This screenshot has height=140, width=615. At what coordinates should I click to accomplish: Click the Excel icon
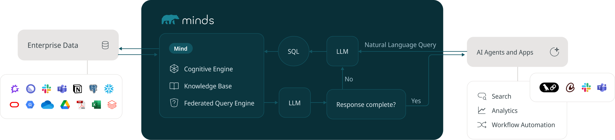pyautogui.click(x=96, y=105)
